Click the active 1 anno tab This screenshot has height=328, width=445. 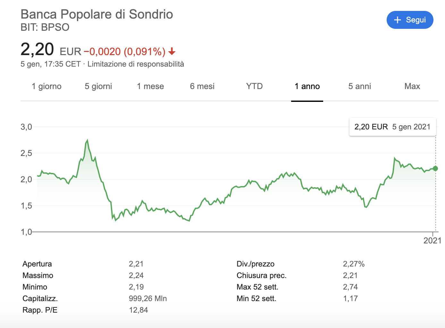[x=307, y=86]
